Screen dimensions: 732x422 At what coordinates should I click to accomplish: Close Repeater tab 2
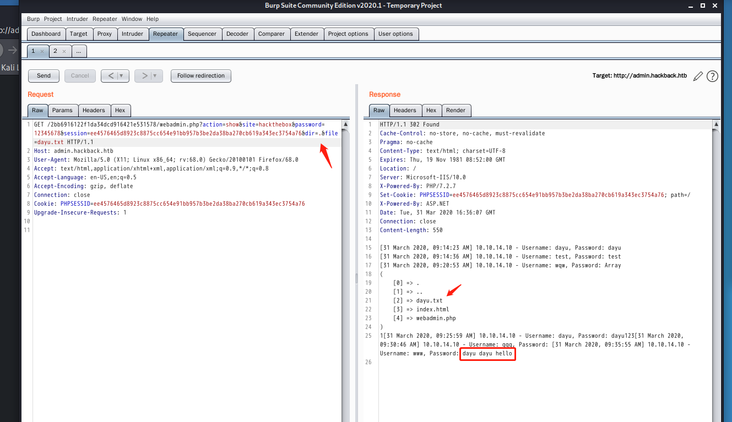pos(64,51)
